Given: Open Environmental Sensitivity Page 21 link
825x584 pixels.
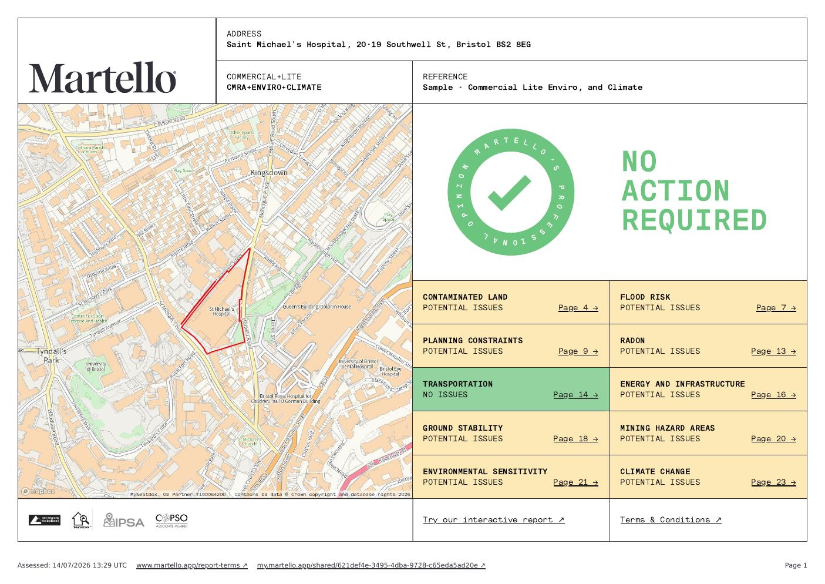Looking at the screenshot, I should point(575,482).
